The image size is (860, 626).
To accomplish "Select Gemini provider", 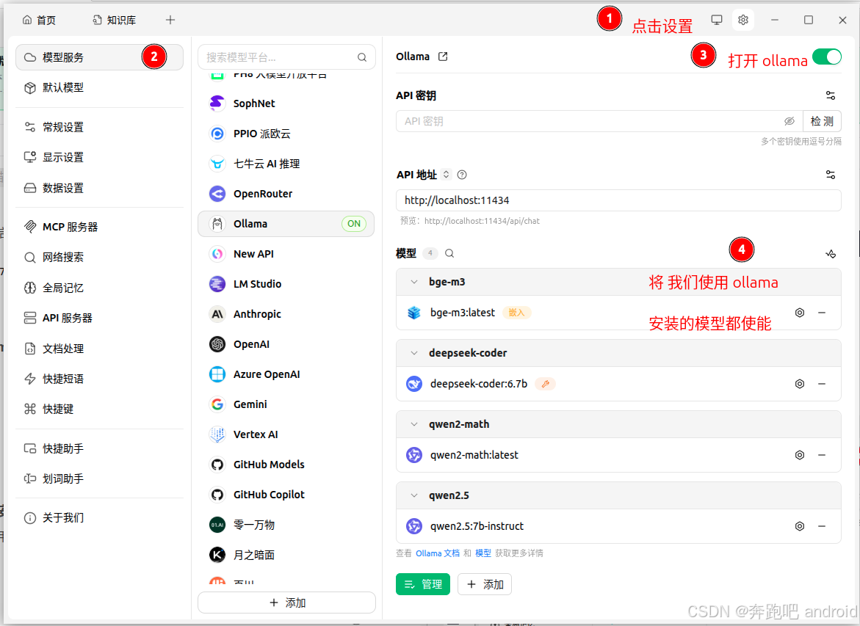I will click(286, 404).
